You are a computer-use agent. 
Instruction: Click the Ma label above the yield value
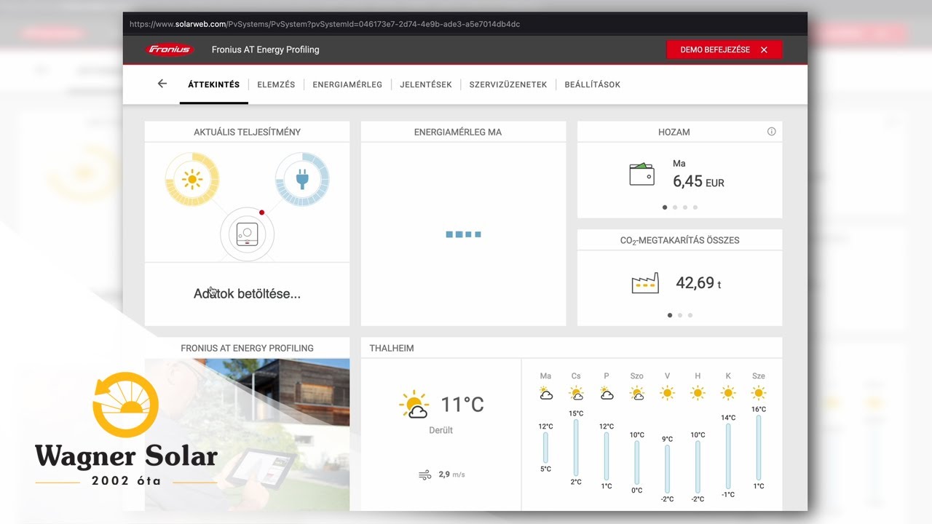(x=679, y=164)
